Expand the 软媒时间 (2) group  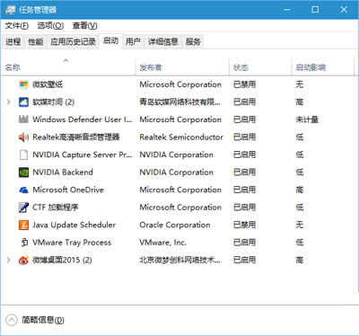(9, 102)
